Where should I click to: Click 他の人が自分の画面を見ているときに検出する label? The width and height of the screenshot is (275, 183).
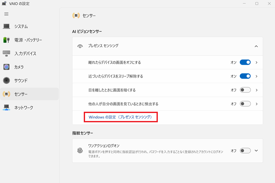coord(123,104)
